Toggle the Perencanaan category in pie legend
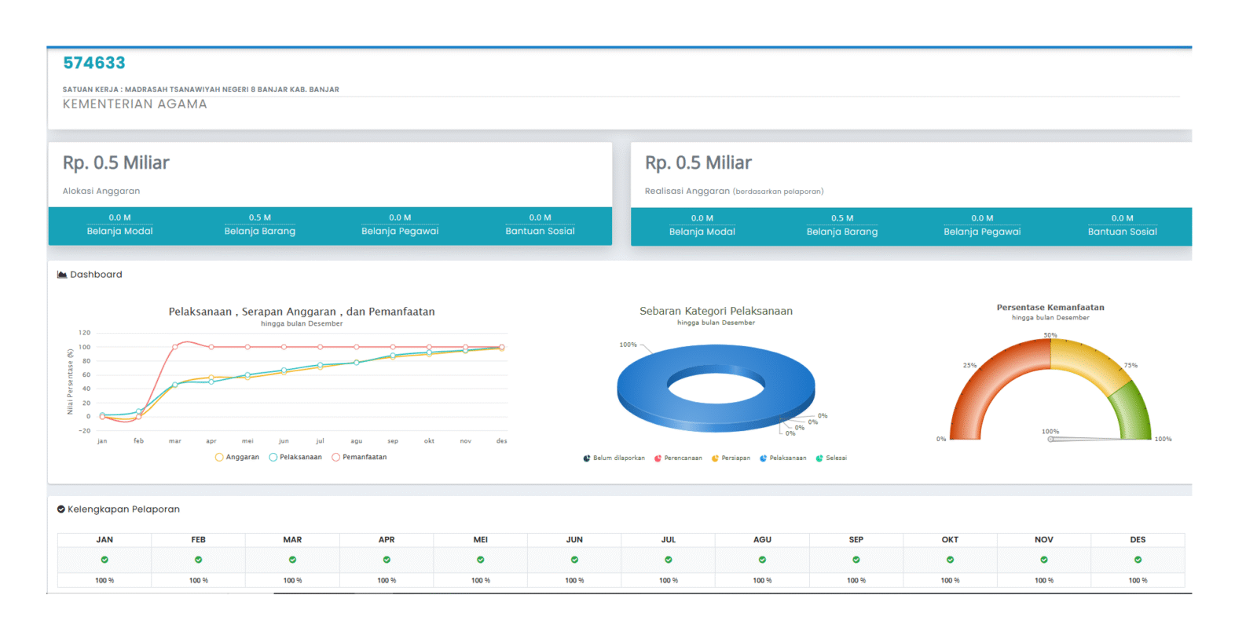This screenshot has width=1257, height=628. (x=679, y=458)
